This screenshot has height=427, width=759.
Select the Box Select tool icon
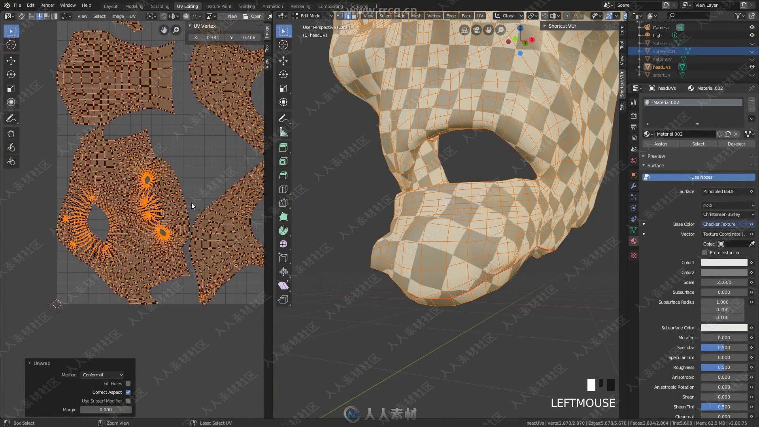click(x=10, y=31)
